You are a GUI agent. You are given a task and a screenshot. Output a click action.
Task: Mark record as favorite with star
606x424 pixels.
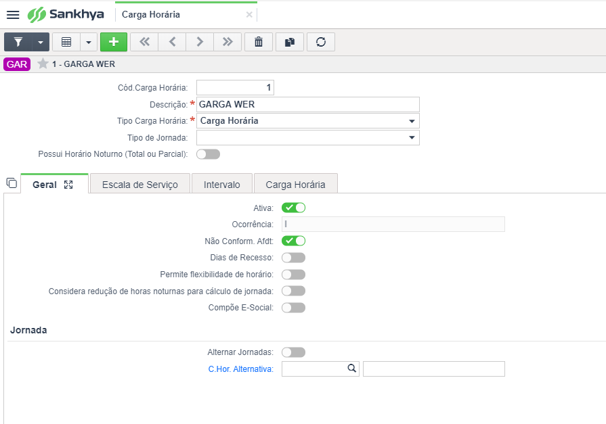(43, 64)
